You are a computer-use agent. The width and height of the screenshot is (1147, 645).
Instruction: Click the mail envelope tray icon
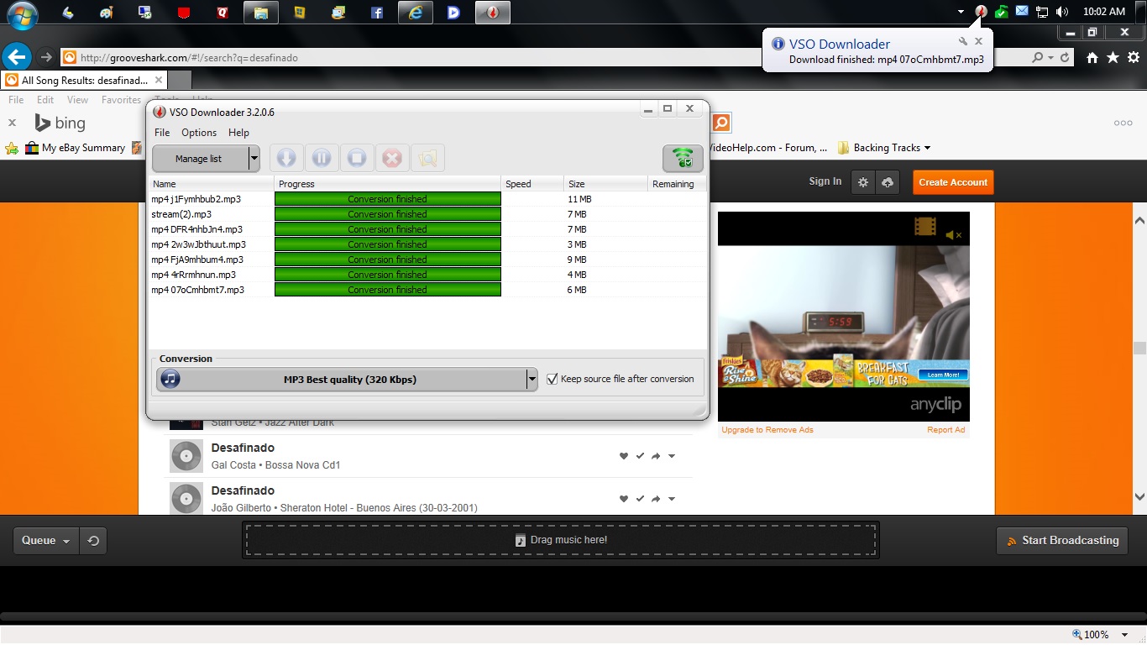tap(1022, 11)
